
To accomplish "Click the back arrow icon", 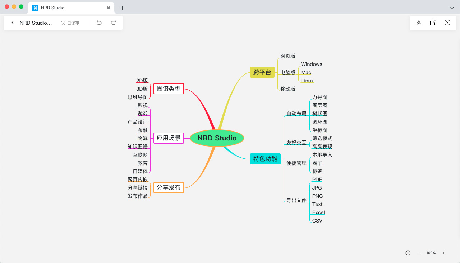I will (x=13, y=23).
